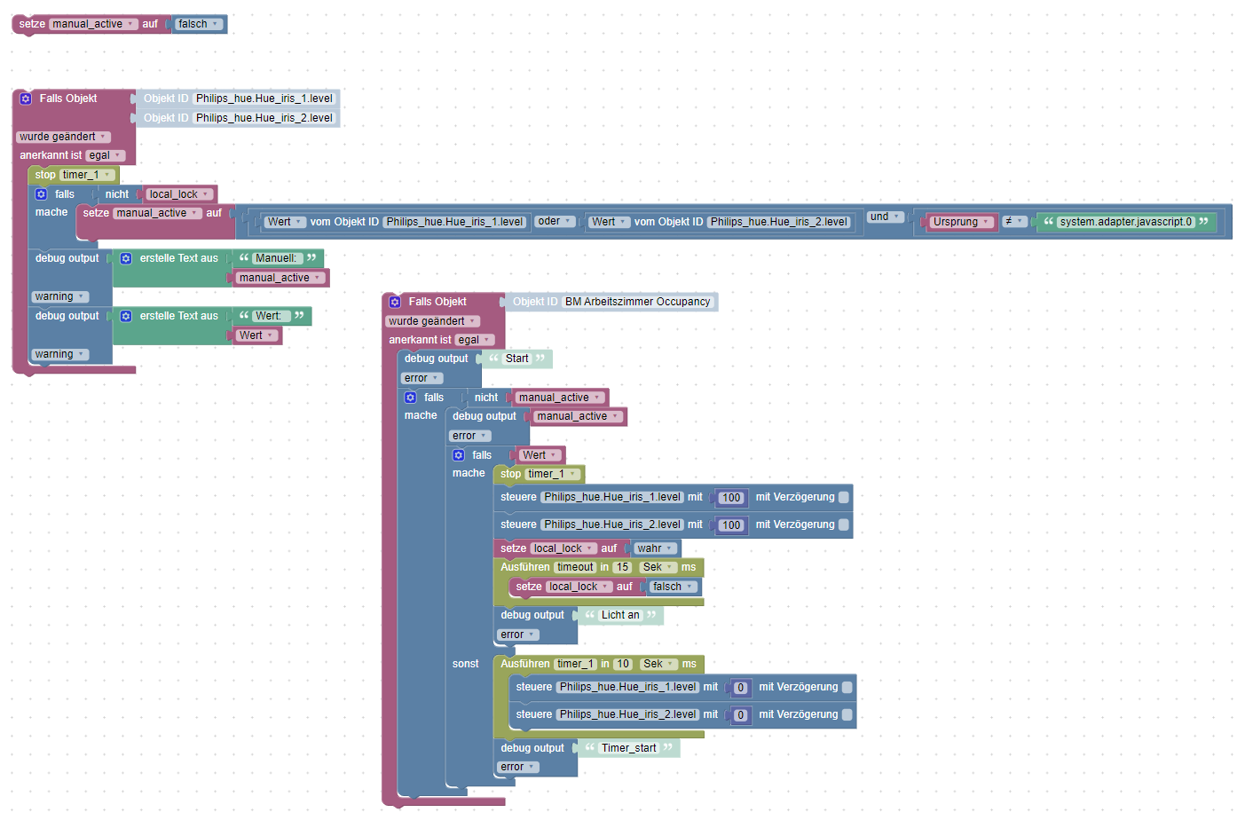This screenshot has height=820, width=1237.
Task: Open 'wurde geändert' dropdown on left trigger block
Action: pos(63,137)
